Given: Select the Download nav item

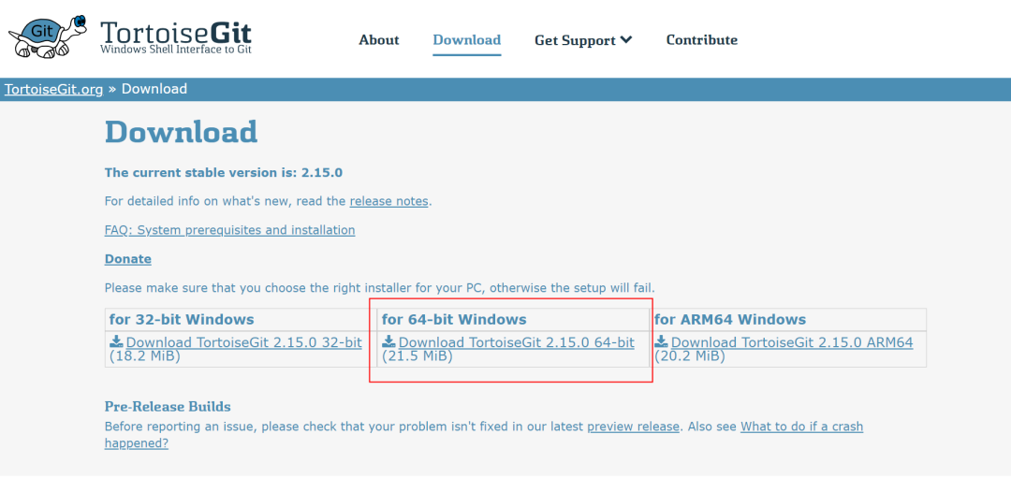Looking at the screenshot, I should coord(467,40).
